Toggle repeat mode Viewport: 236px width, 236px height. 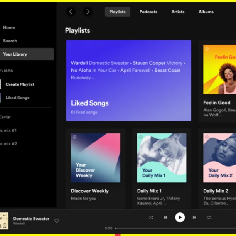point(209,218)
